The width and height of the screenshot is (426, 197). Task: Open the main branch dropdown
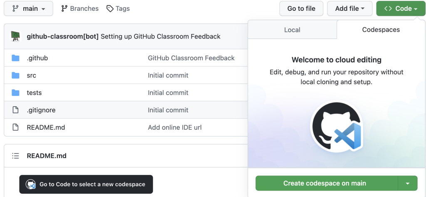[29, 8]
